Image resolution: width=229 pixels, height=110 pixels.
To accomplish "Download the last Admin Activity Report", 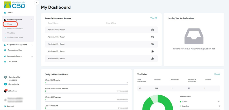I will 152,59.
